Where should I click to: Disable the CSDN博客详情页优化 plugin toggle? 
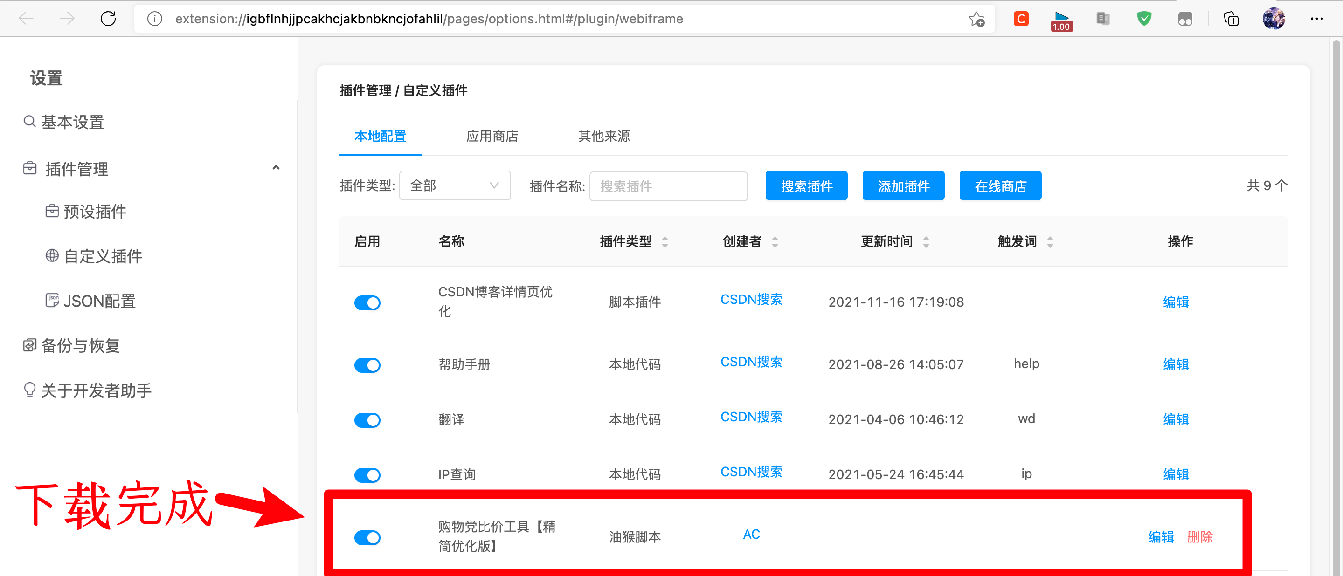pos(367,302)
